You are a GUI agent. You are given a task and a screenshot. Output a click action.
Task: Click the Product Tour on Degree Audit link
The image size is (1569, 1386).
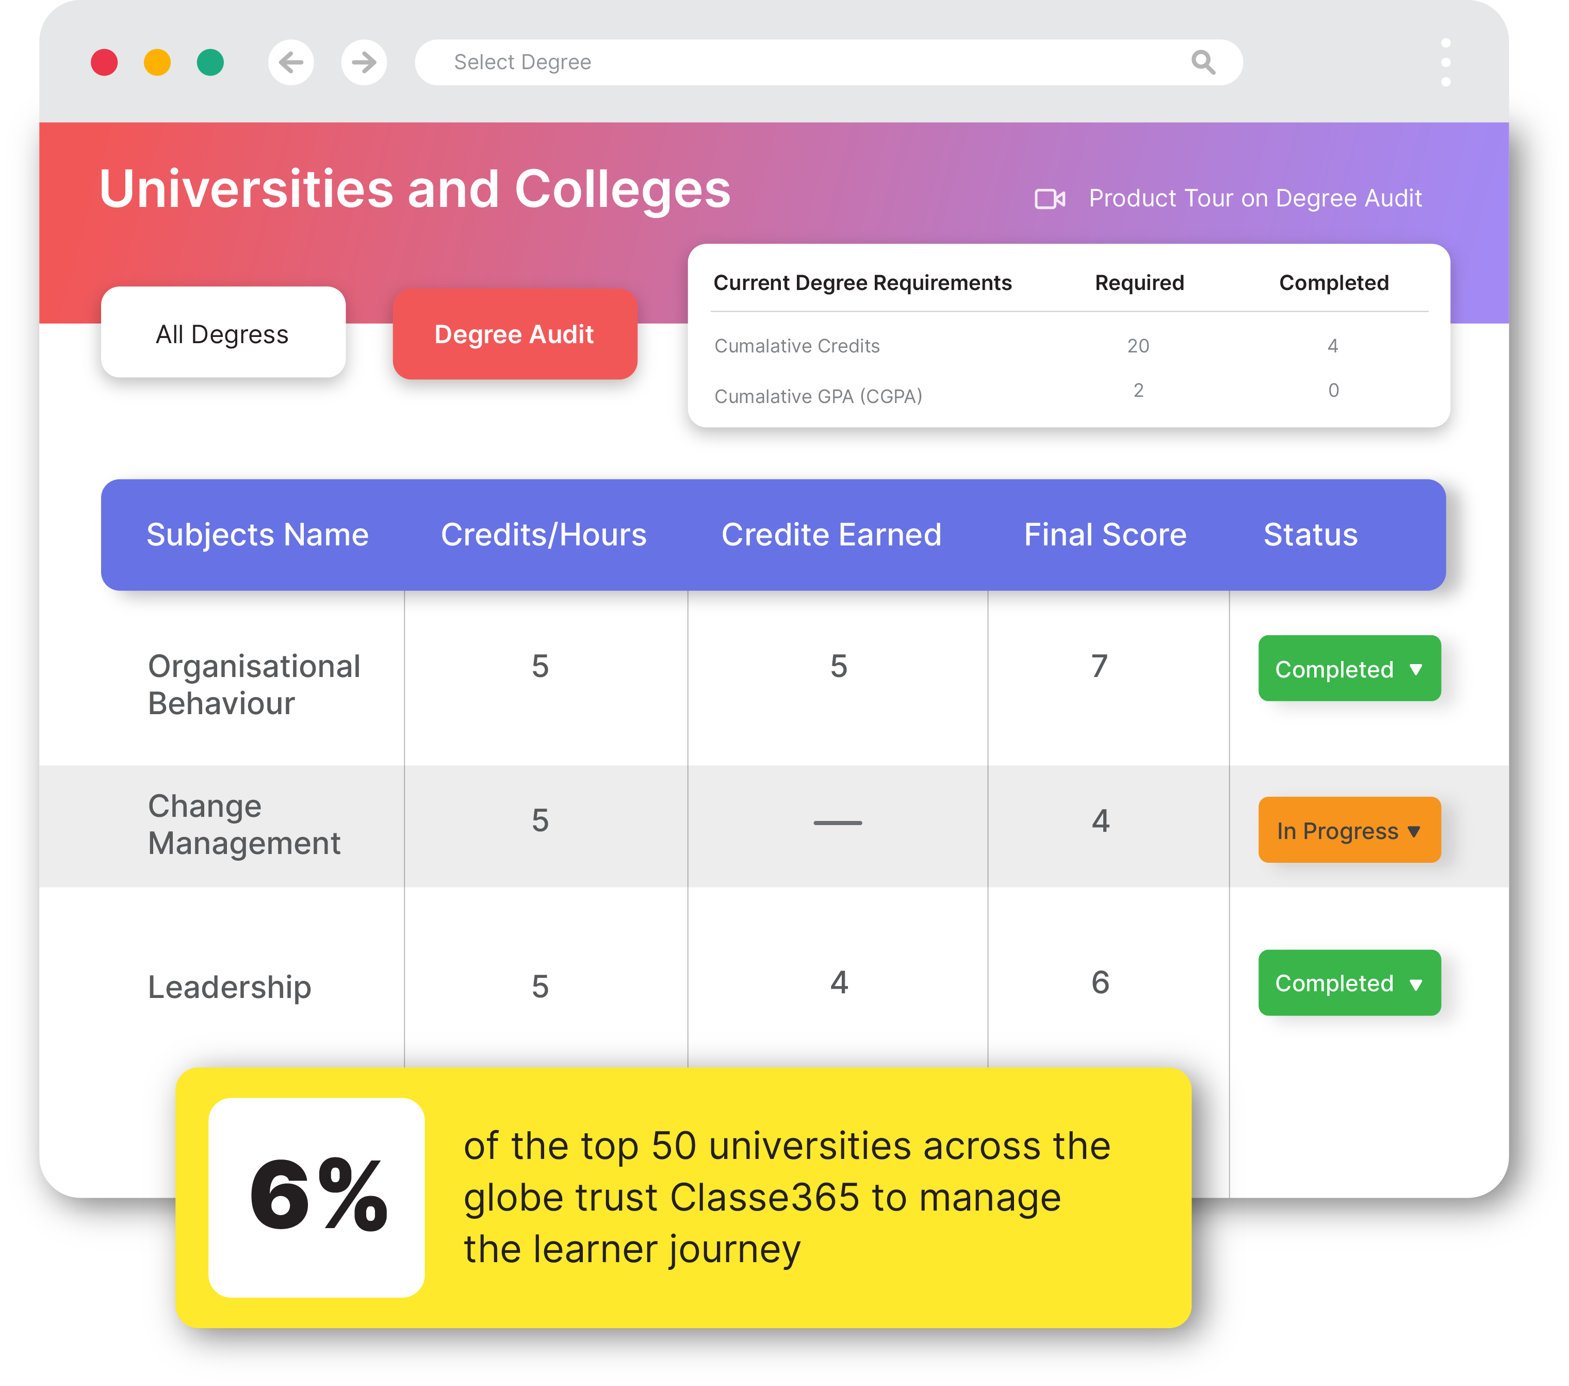tap(1254, 198)
